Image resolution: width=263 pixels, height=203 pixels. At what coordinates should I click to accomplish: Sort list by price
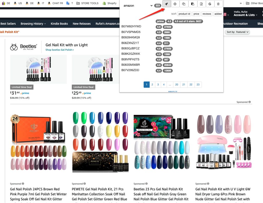196,14
